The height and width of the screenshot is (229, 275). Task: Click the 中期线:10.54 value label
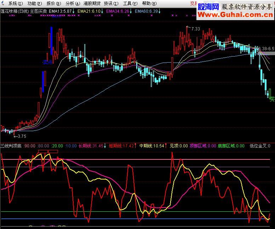[152, 146]
